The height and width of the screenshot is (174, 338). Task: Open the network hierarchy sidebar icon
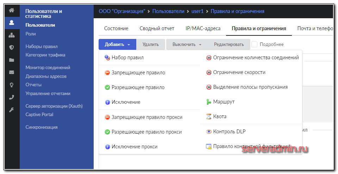[x=12, y=35]
